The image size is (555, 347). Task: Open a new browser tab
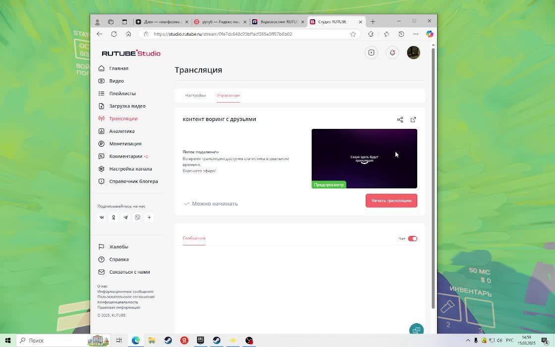point(373,22)
